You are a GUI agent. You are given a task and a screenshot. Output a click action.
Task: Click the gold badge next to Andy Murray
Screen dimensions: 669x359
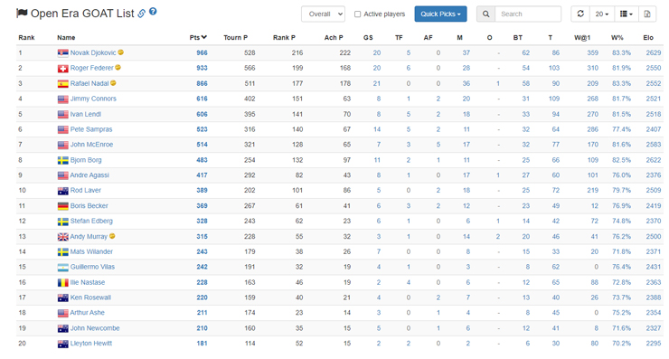coord(112,236)
